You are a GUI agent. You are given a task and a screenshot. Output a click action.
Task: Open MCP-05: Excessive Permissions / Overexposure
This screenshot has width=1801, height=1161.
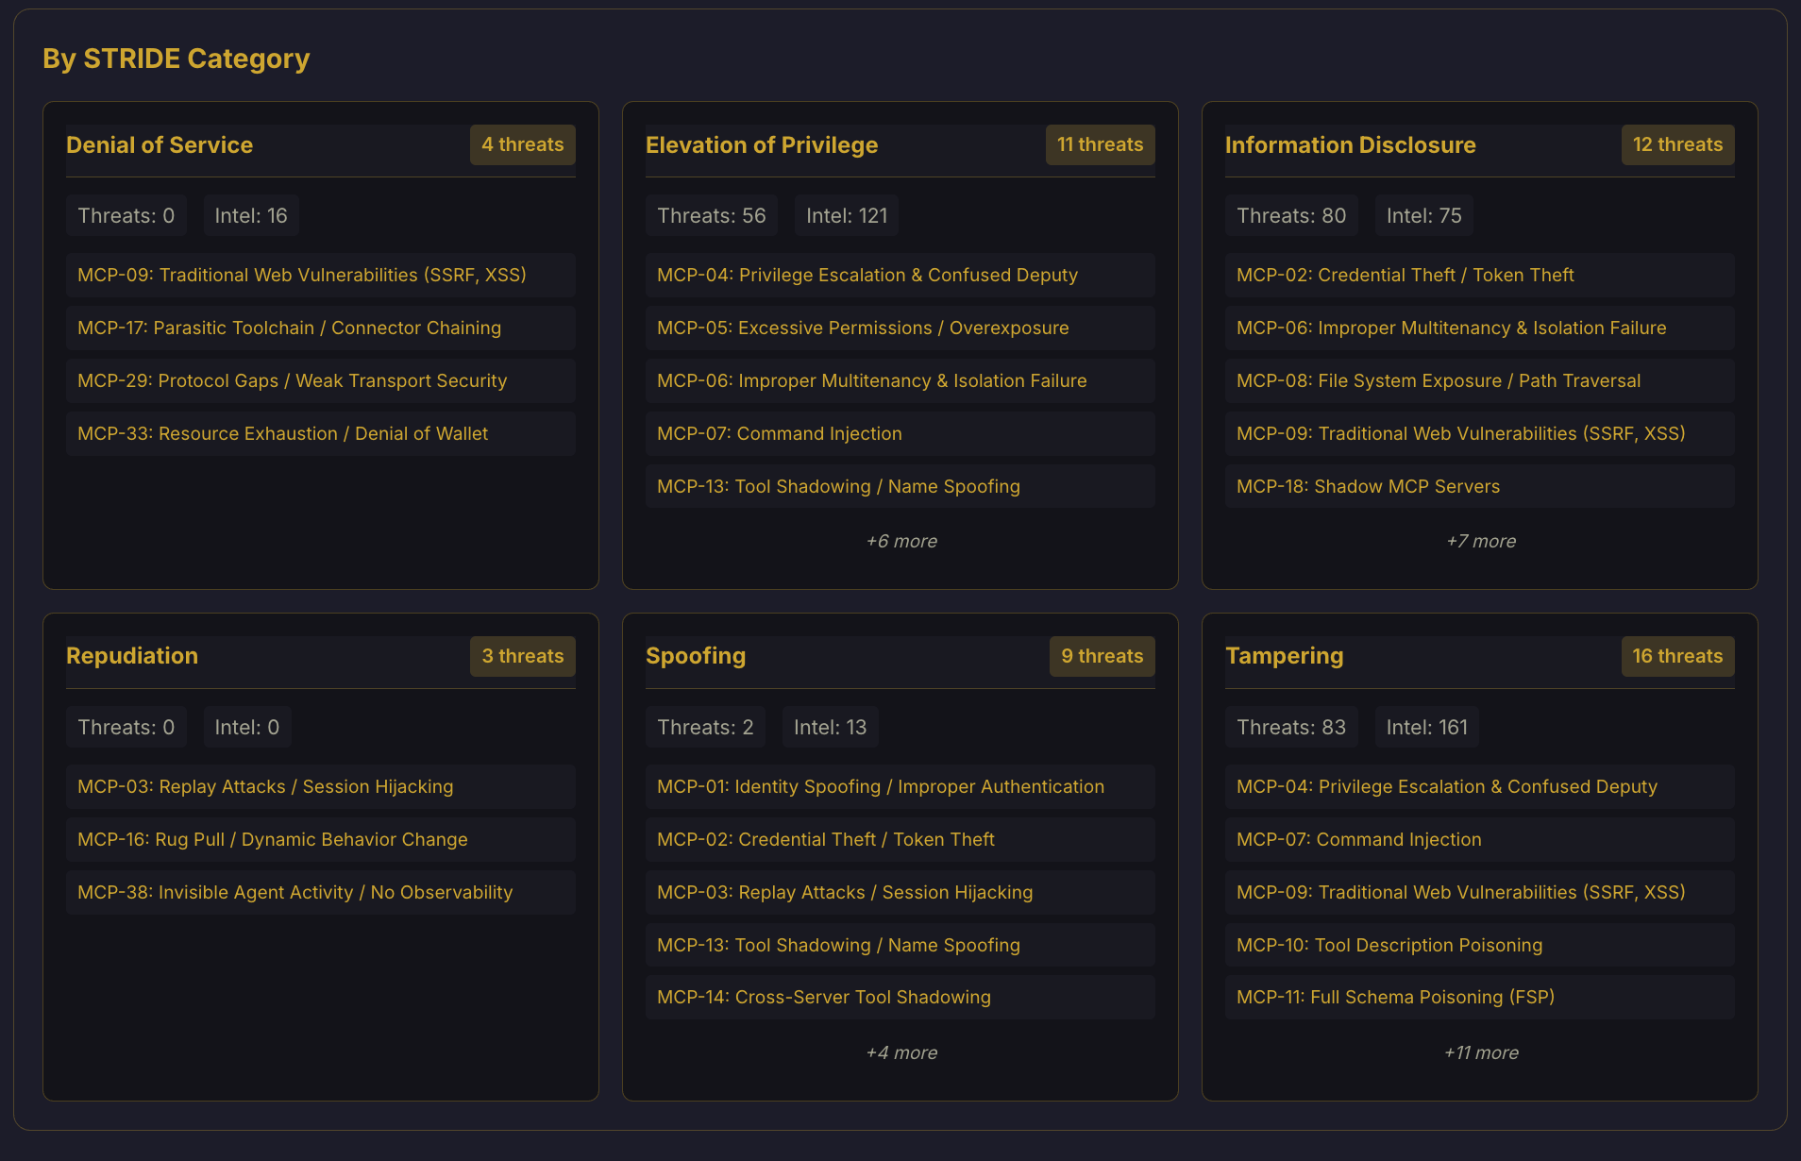[900, 328]
